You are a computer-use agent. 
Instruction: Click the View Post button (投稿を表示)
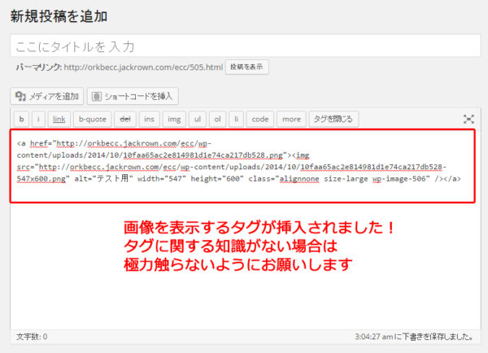click(x=247, y=67)
